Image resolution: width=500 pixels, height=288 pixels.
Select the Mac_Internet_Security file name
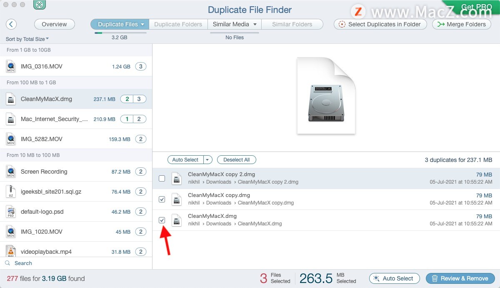[55, 119]
